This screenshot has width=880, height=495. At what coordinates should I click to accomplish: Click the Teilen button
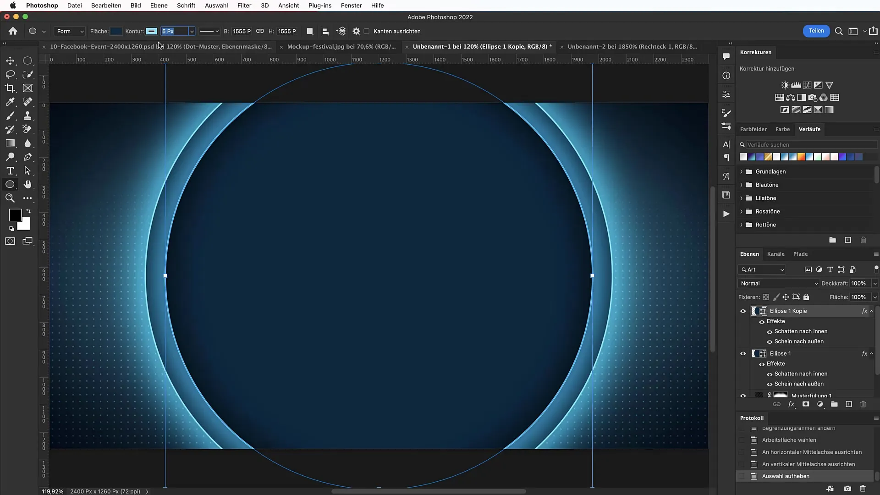[x=817, y=31]
